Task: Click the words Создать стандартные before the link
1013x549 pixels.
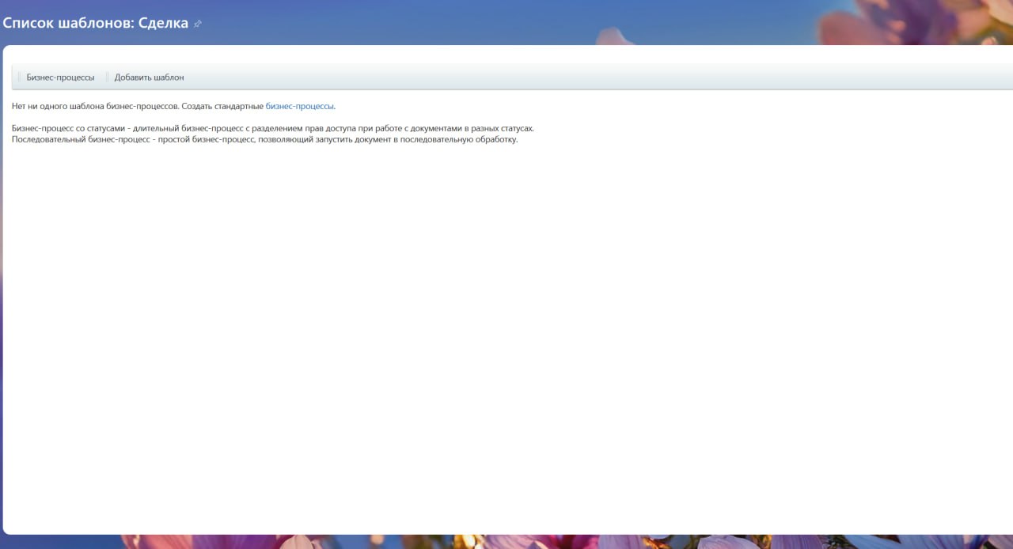Action: (x=222, y=106)
